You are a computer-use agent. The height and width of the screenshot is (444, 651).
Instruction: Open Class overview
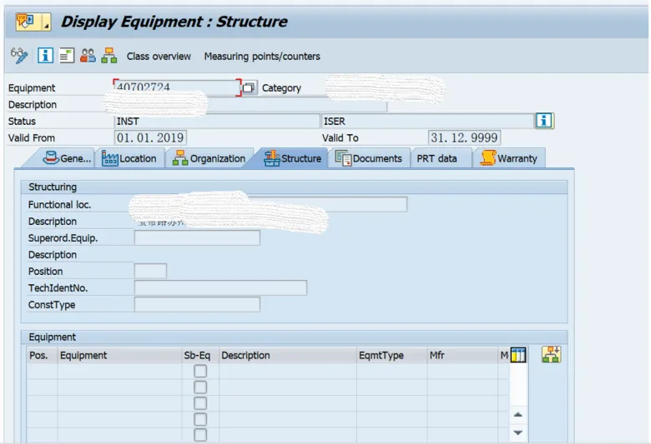click(159, 57)
